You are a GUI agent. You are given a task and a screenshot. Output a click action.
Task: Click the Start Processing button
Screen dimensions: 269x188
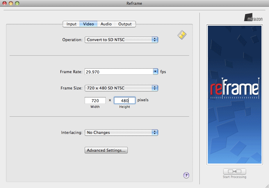[x=235, y=172]
